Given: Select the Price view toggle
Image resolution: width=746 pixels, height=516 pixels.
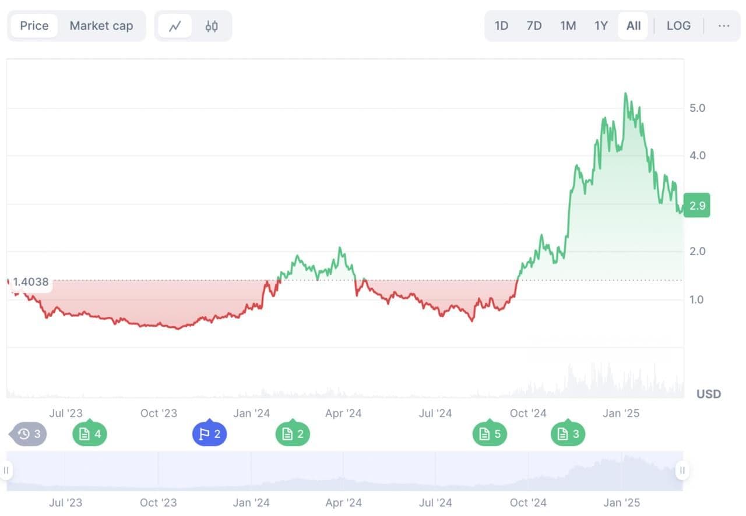Looking at the screenshot, I should coord(33,26).
